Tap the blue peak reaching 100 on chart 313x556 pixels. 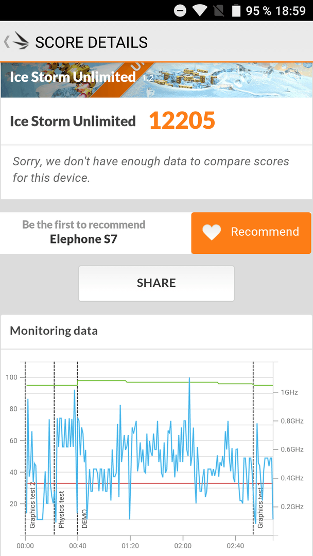[x=189, y=379]
